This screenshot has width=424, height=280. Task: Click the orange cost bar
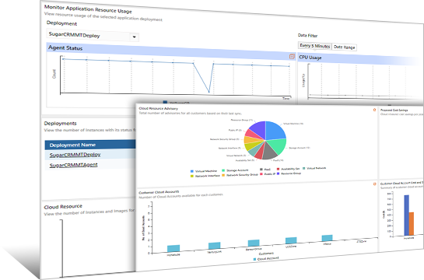click(x=412, y=223)
